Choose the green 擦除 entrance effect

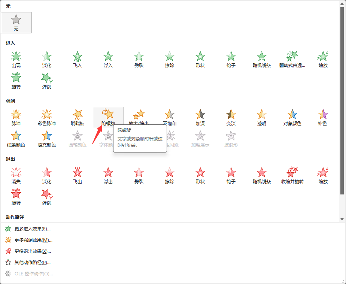[170, 60]
